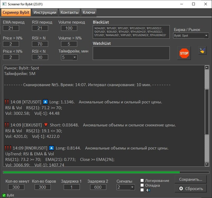The width and height of the screenshot is (212, 198).
Task: Click the blue up arrow next to RNDRUSDT
Action: click(x=51, y=148)
